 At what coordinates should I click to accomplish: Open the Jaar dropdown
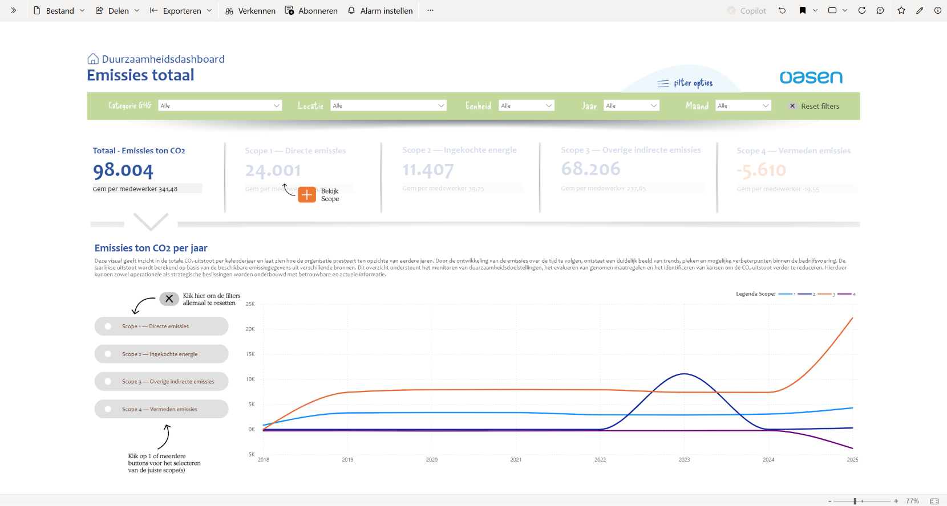632,105
